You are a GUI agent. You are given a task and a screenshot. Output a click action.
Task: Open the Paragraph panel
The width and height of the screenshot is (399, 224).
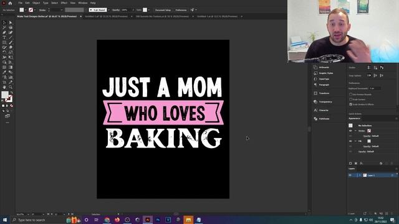tap(322, 85)
